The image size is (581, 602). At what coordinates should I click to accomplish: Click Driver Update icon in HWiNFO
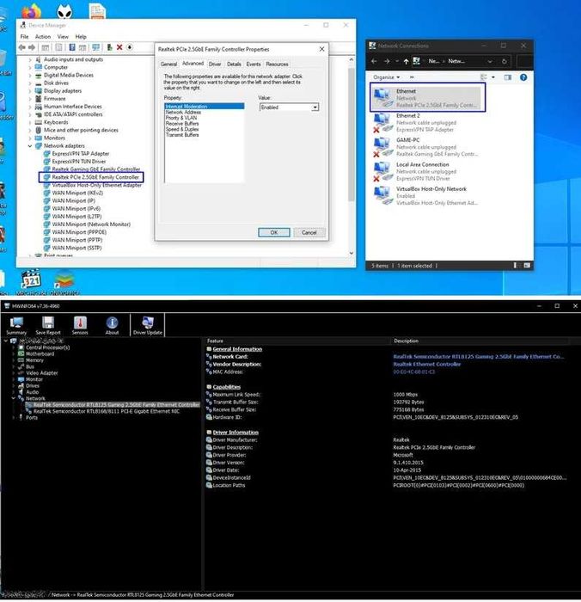point(147,326)
